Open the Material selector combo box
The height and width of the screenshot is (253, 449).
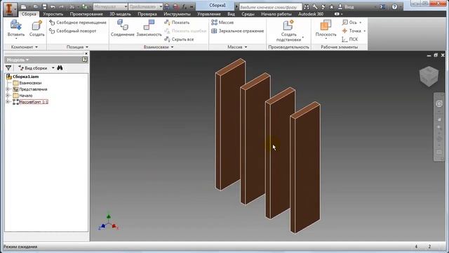[110, 6]
